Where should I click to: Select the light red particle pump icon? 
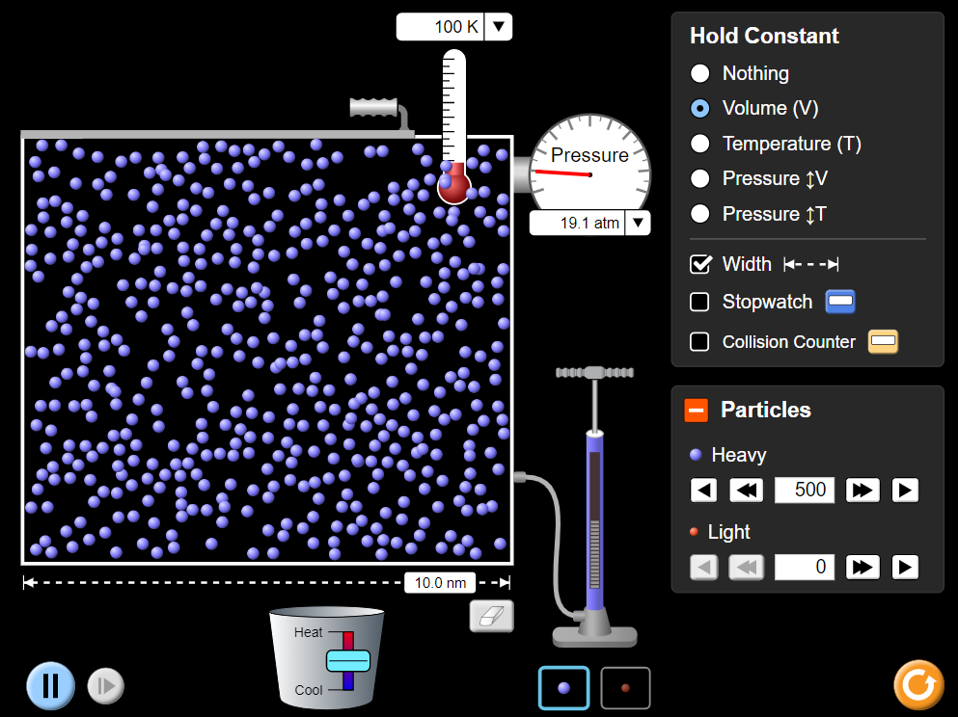625,688
